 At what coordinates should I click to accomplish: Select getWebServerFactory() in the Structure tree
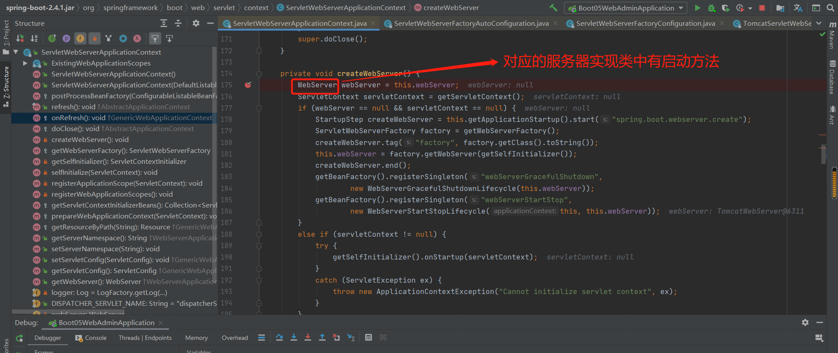tap(131, 151)
